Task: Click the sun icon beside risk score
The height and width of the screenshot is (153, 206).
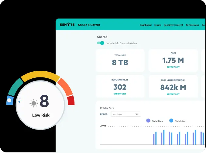Action: point(33,103)
